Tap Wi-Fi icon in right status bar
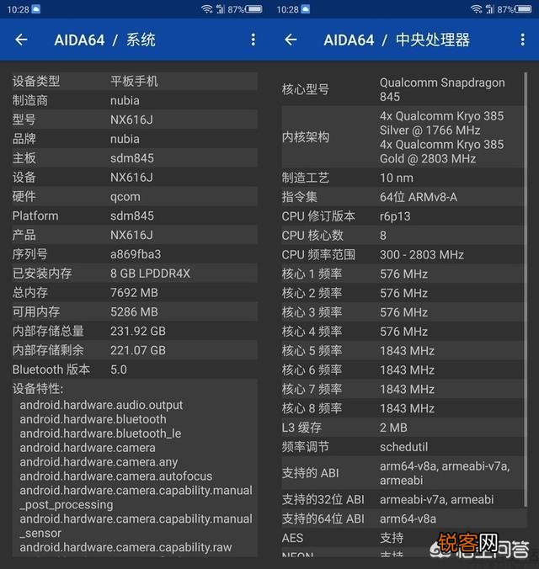Viewport: 539px width, 569px height. point(477,9)
